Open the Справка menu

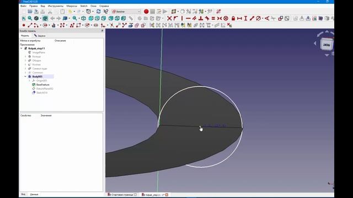[104, 6]
